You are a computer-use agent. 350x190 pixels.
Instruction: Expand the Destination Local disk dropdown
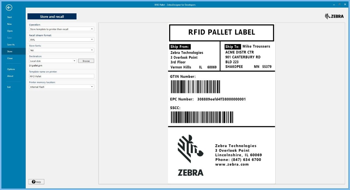53,61
